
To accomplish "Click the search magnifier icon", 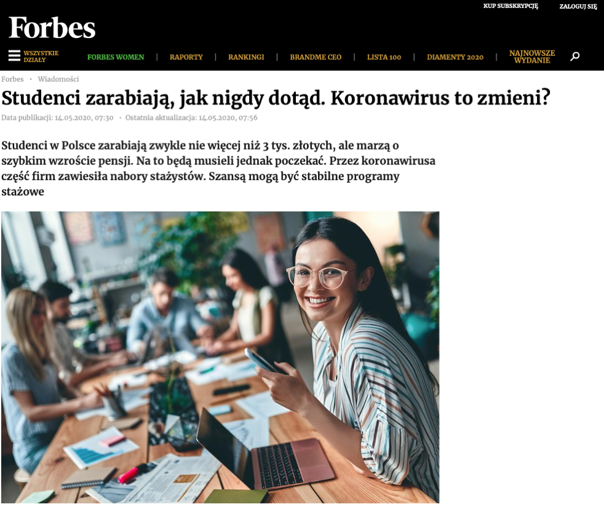I will 574,57.
